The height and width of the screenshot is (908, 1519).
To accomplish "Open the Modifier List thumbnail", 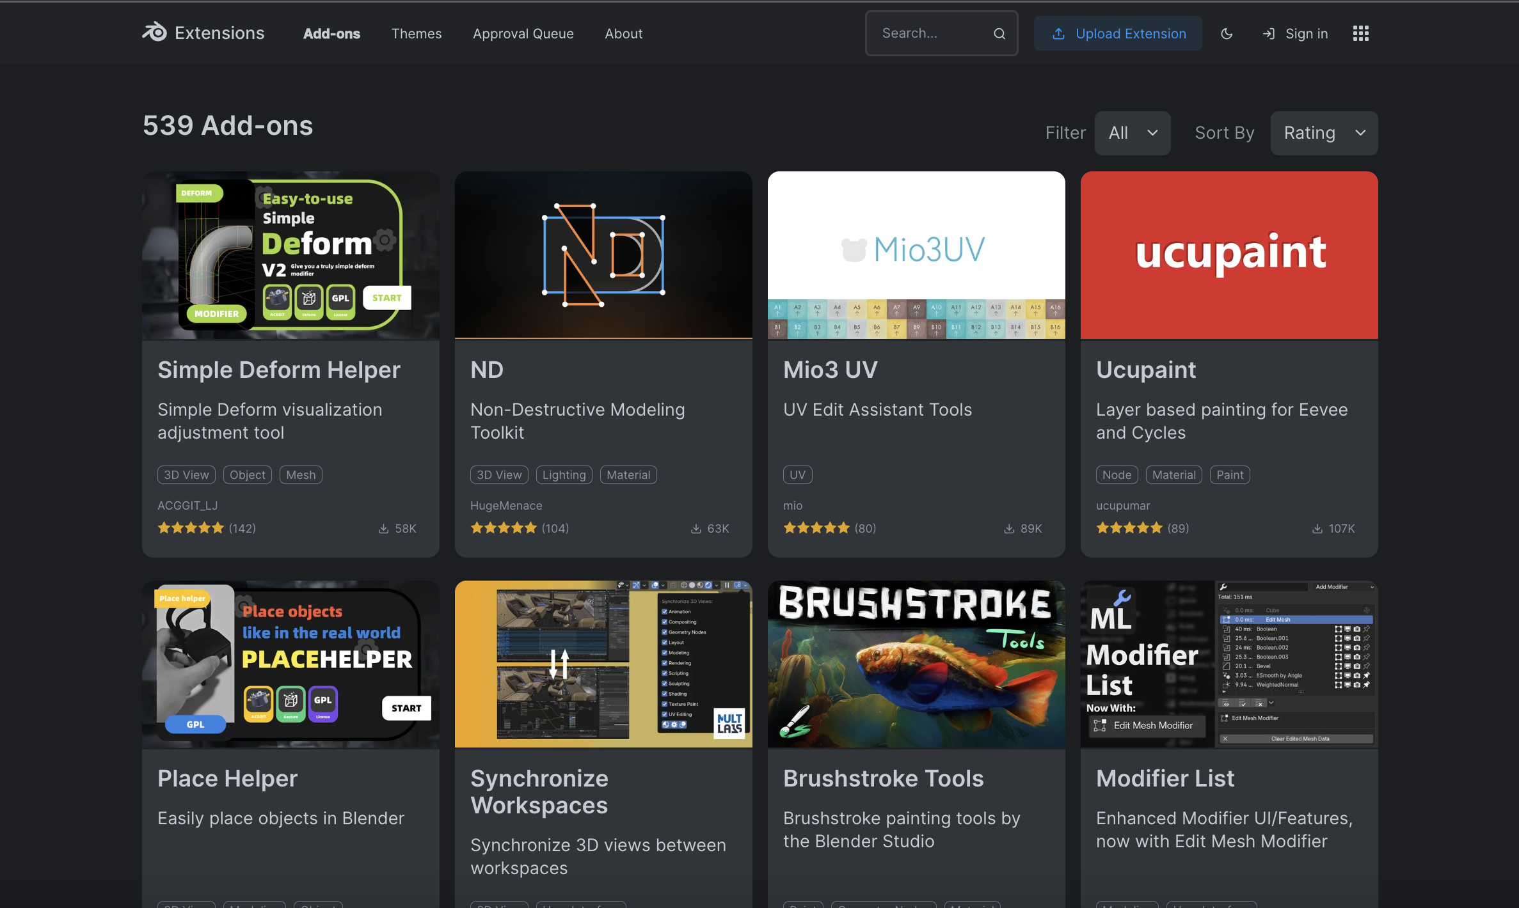I will coord(1229,664).
